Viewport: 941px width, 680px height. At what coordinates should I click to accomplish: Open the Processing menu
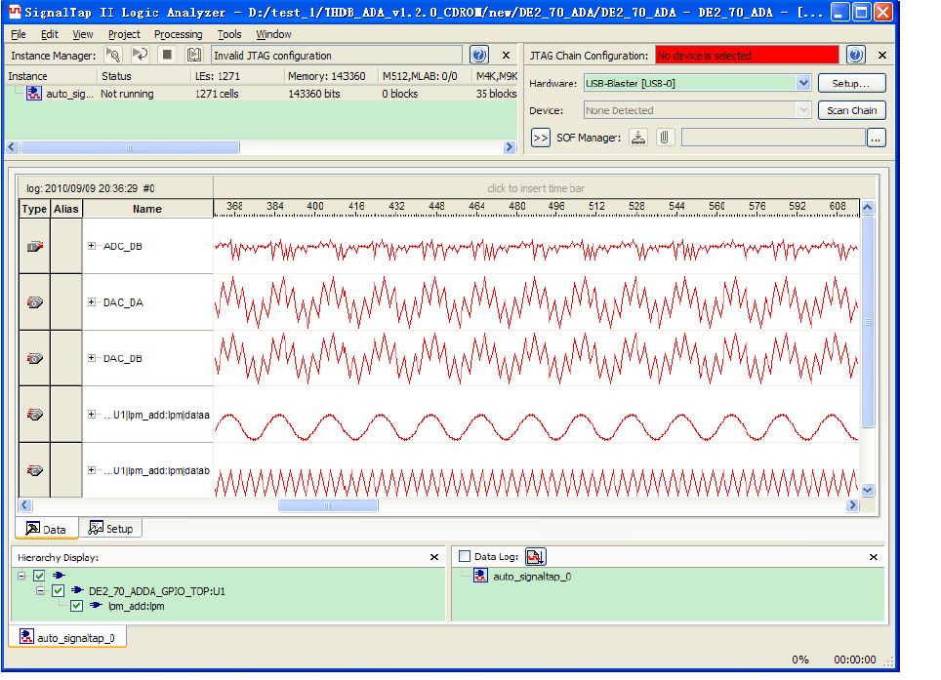click(x=178, y=34)
